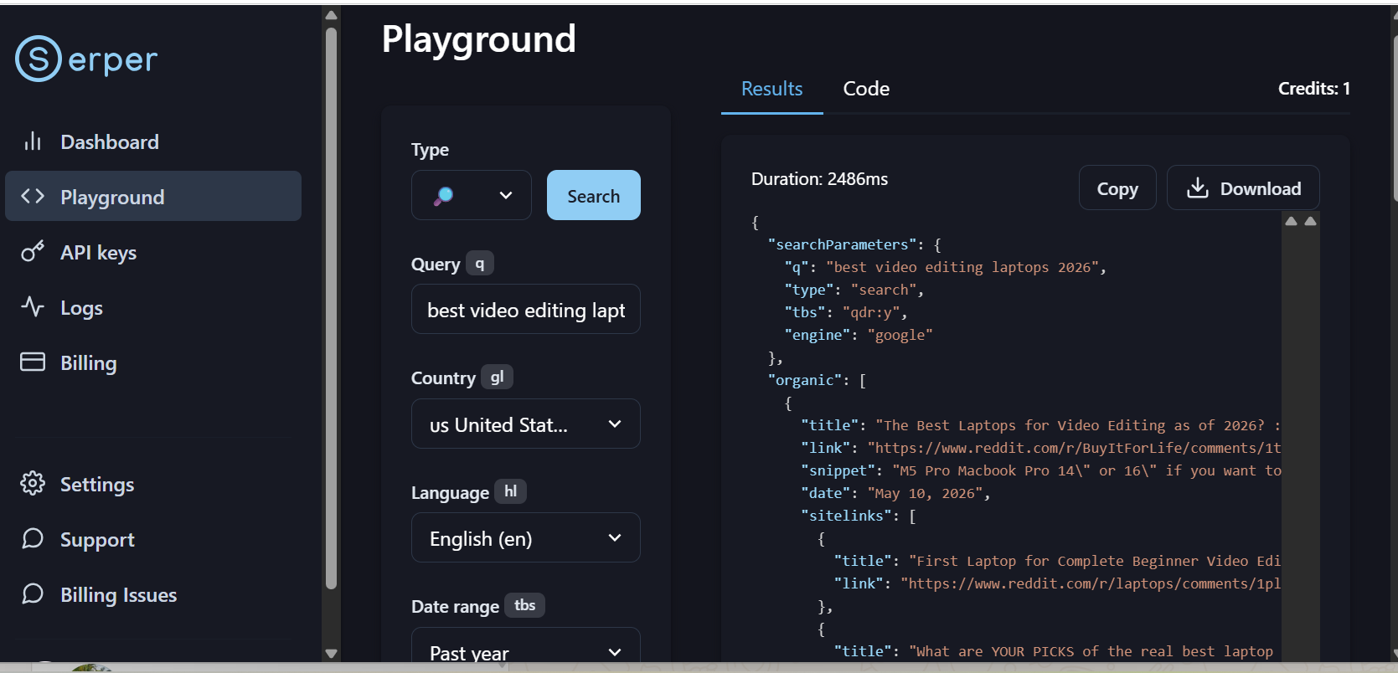The width and height of the screenshot is (1398, 673).
Task: Click the 'Credits: 1' text
Action: pos(1313,89)
